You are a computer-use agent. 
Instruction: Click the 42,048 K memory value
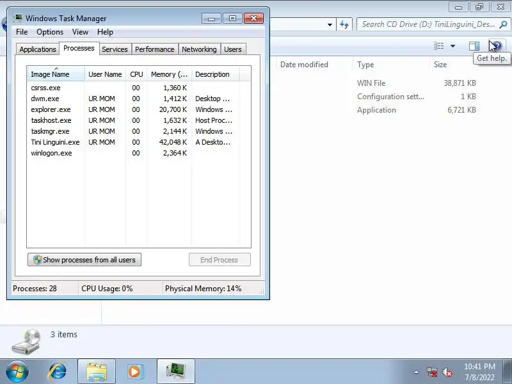[x=173, y=142]
